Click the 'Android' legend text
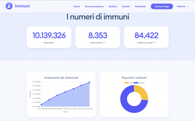 (142, 83)
